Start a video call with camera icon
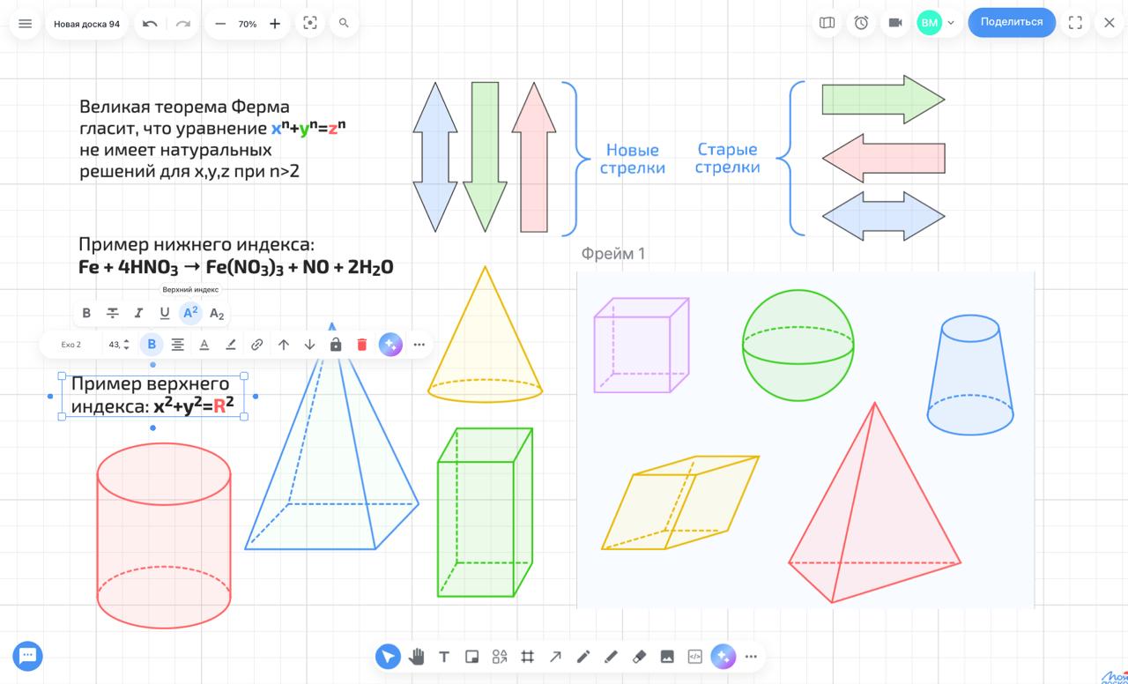This screenshot has width=1128, height=684. 895,23
